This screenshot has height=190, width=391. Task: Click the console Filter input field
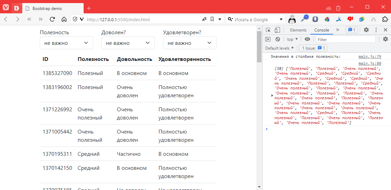tap(345, 39)
